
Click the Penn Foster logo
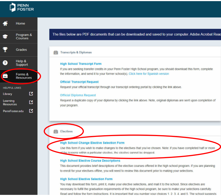click(x=22, y=8)
